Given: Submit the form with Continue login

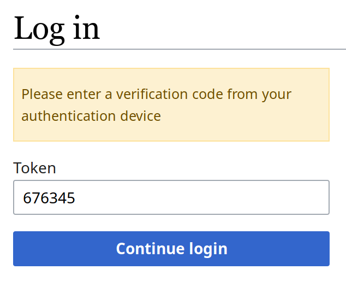Looking at the screenshot, I should [171, 249].
